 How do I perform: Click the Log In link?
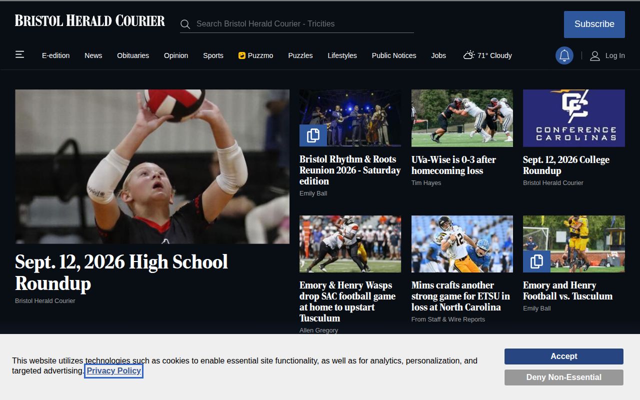[615, 55]
